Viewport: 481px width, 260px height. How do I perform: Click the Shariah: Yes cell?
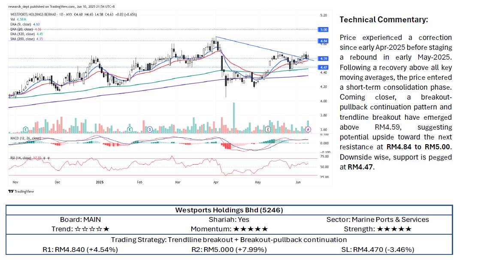point(229,220)
